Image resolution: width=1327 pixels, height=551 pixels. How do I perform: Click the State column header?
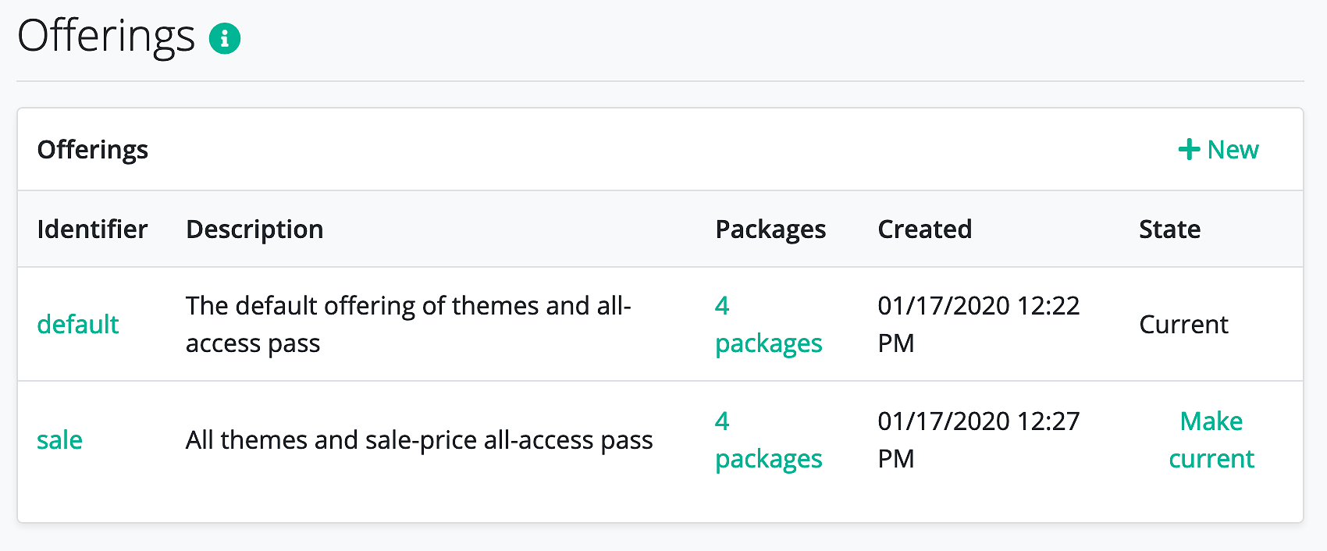click(x=1169, y=229)
